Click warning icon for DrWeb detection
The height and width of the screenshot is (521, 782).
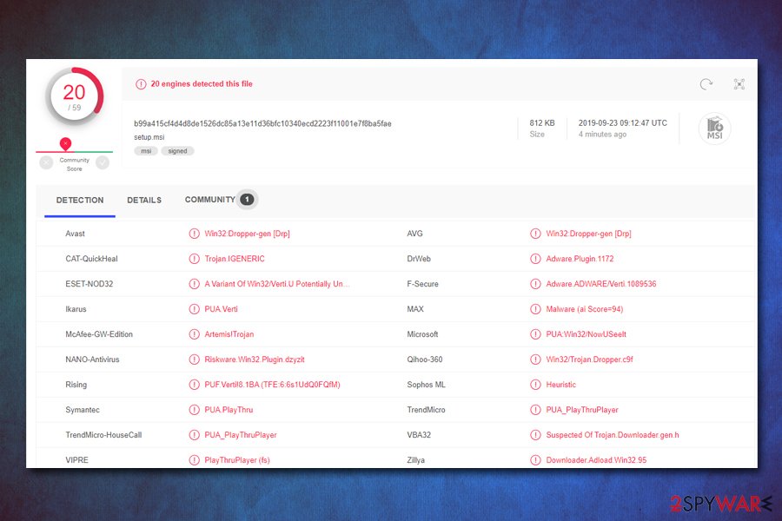pyautogui.click(x=535, y=259)
